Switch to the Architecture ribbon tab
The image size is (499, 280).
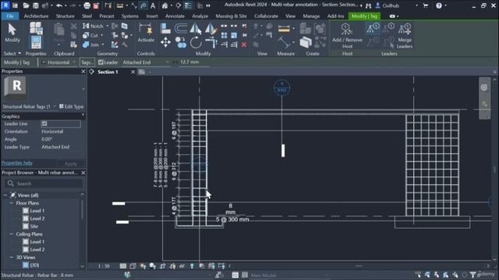(37, 16)
